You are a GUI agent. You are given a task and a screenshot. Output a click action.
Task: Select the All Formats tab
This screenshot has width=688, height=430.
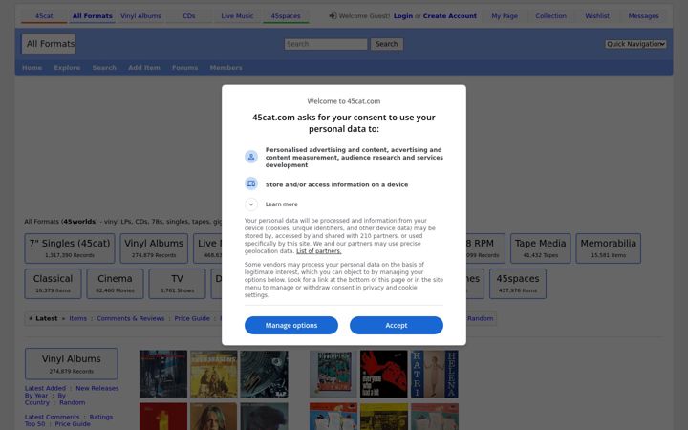pyautogui.click(x=92, y=16)
